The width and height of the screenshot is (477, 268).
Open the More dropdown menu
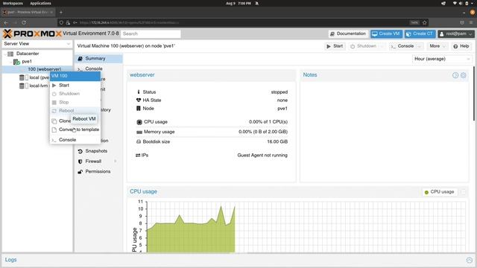tap(437, 46)
